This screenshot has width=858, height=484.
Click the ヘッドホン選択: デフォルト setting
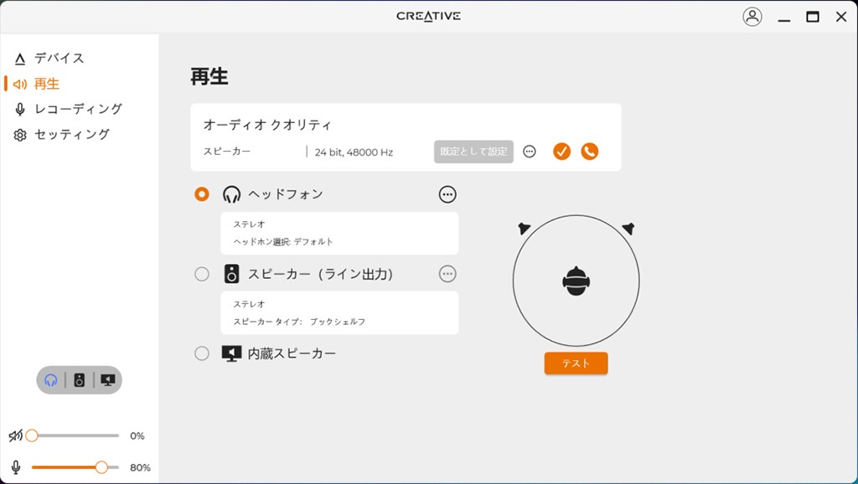tap(283, 242)
